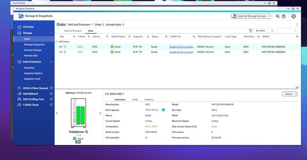Collapse the Storage sidebar section
Viewport: 307px width, 160px height.
51,33
